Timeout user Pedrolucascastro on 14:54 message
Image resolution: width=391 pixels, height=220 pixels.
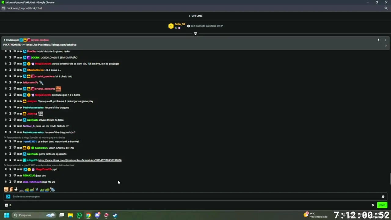tap(10, 108)
